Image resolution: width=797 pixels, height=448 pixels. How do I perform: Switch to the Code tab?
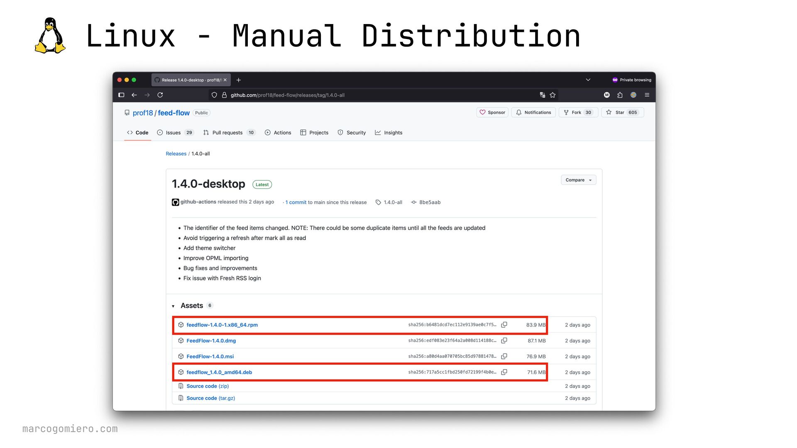(x=137, y=133)
